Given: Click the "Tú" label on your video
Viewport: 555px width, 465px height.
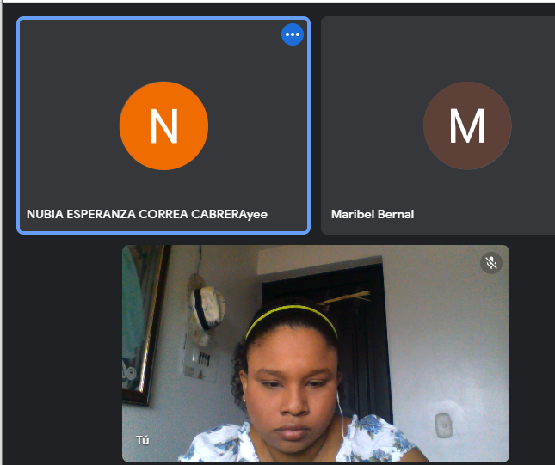Looking at the screenshot, I should pyautogui.click(x=143, y=440).
